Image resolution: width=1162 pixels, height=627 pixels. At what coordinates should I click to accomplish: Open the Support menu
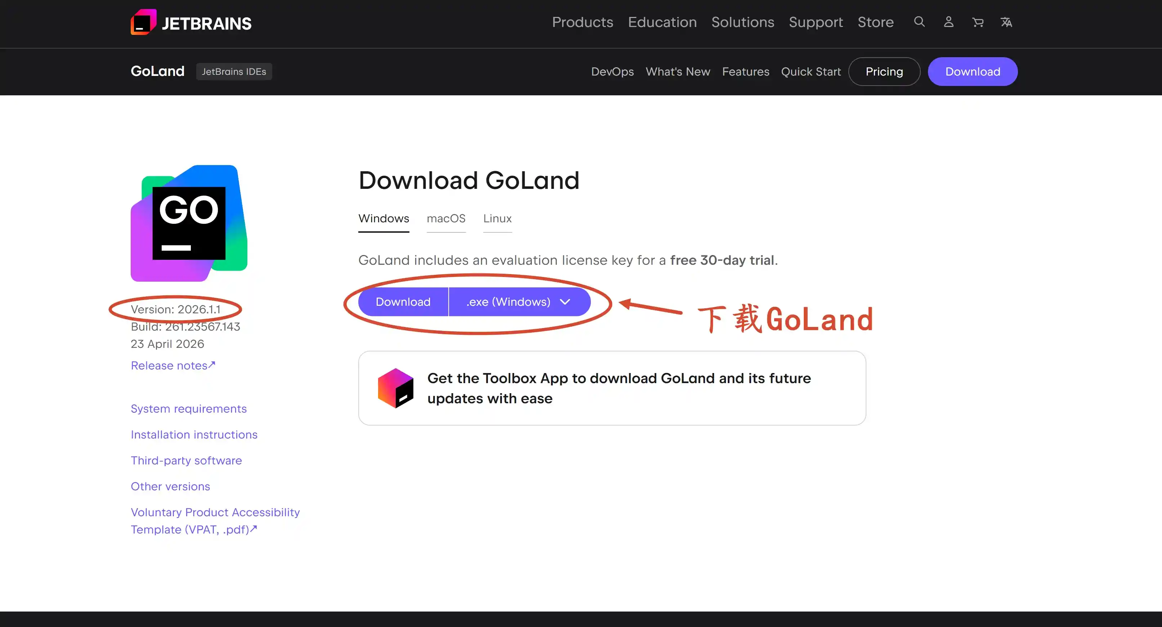coord(816,22)
